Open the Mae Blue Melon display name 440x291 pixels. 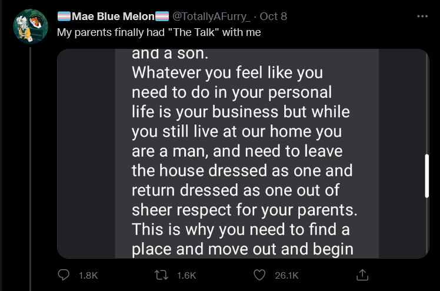click(x=113, y=16)
